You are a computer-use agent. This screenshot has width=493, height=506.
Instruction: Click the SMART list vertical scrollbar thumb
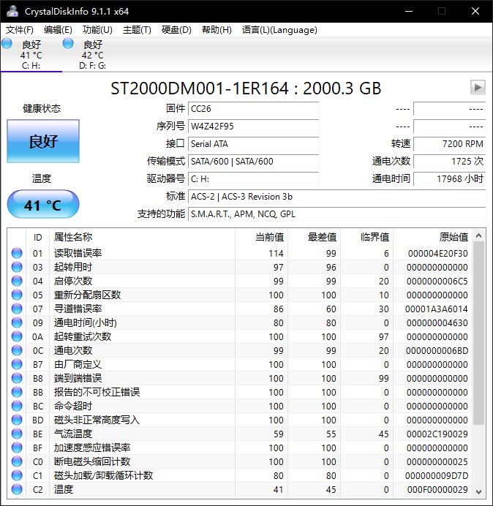479,333
